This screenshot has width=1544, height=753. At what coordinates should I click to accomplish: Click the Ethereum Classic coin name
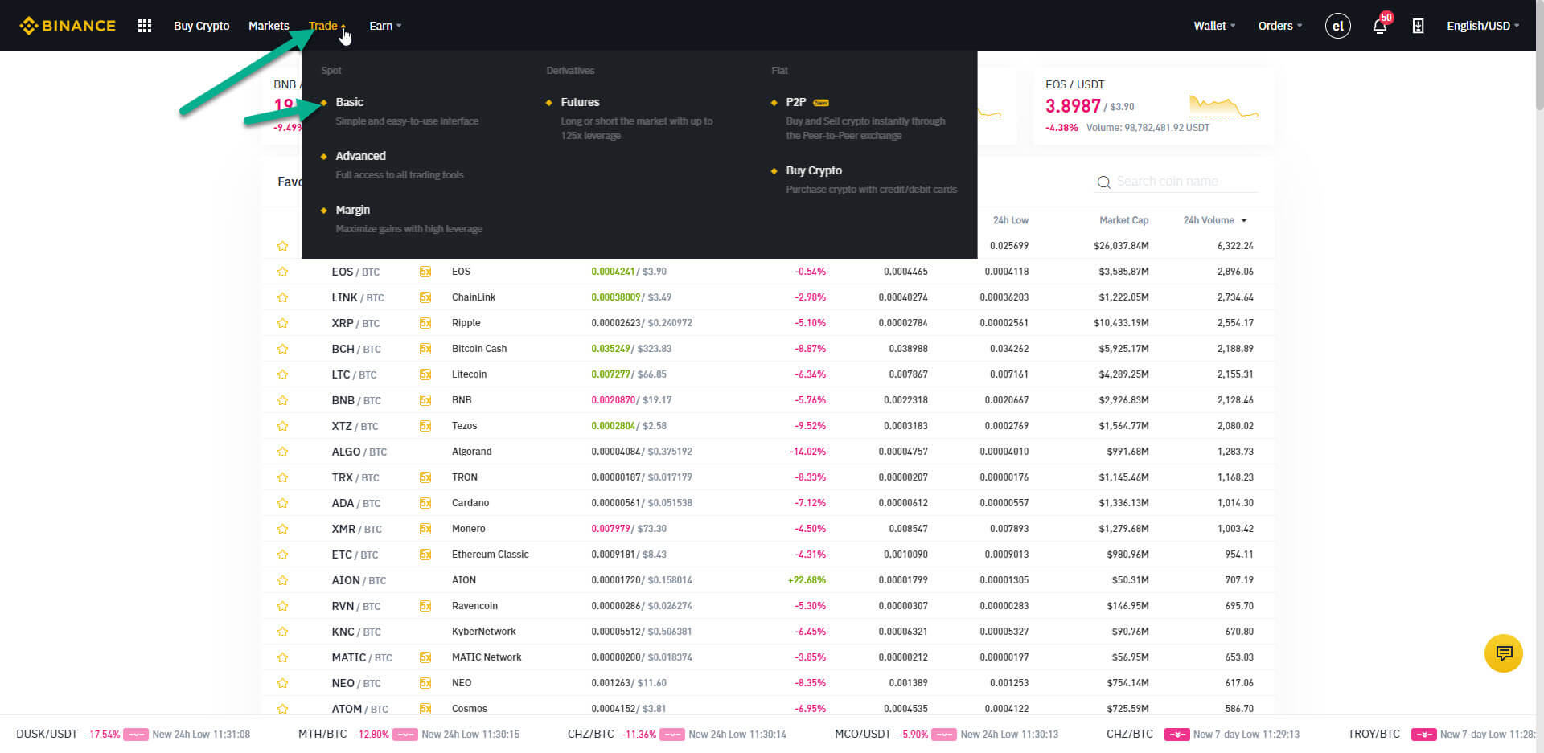click(x=490, y=555)
